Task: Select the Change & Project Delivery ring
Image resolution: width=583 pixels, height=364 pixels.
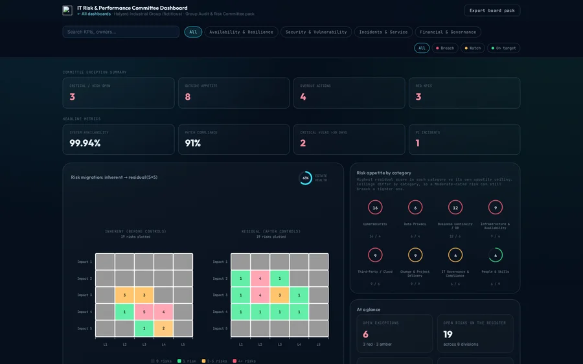Action: (x=415, y=255)
